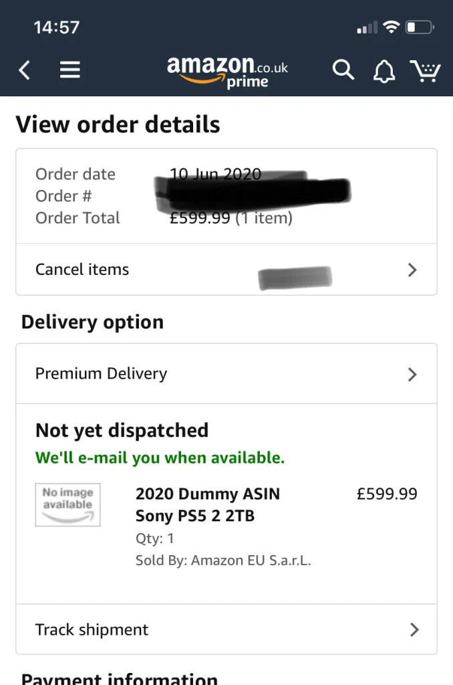Image resolution: width=453 pixels, height=685 pixels.
Task: Tap the Premium Delivery label
Action: pos(101,374)
